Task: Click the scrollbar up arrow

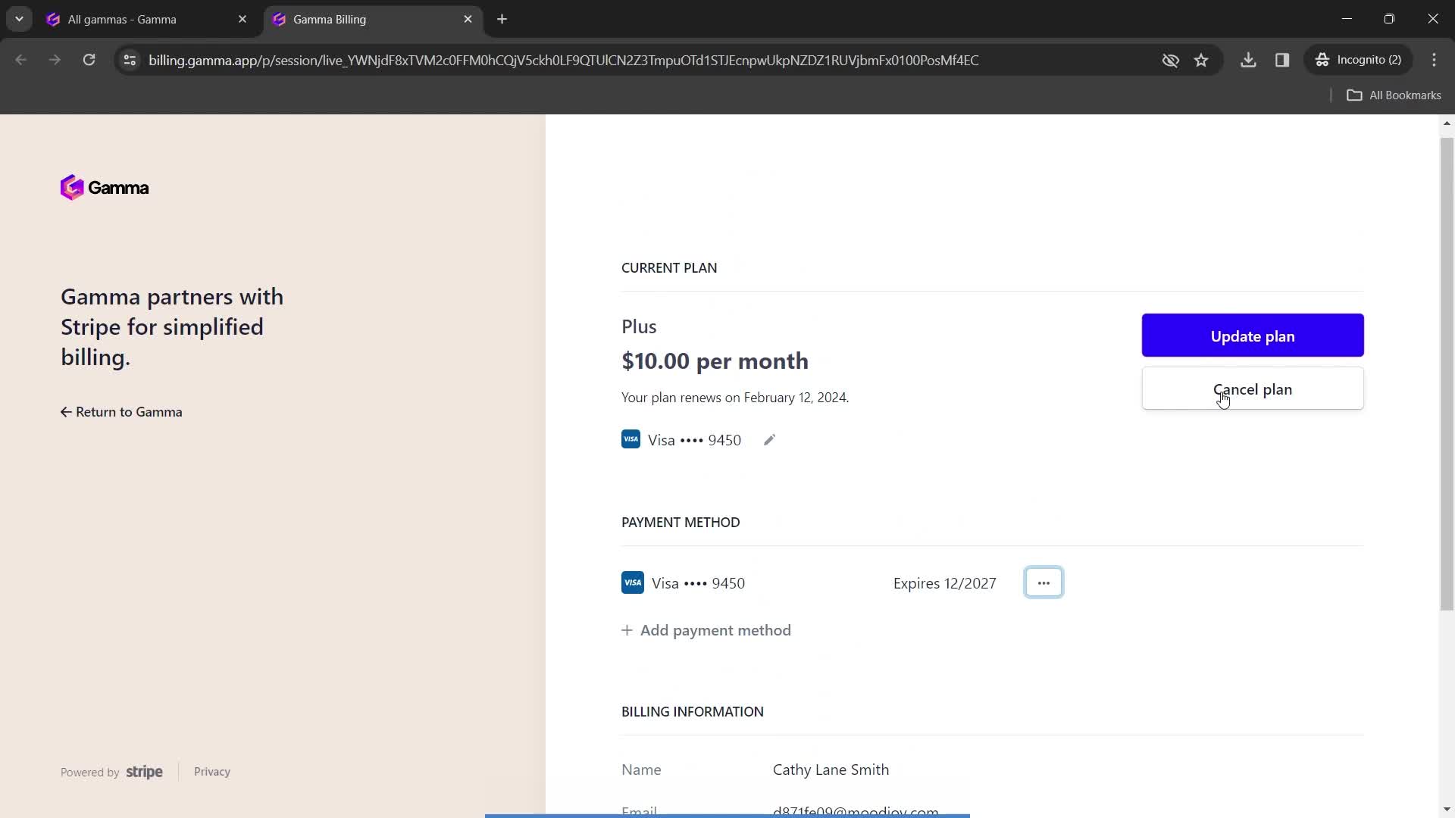Action: coord(1447,123)
